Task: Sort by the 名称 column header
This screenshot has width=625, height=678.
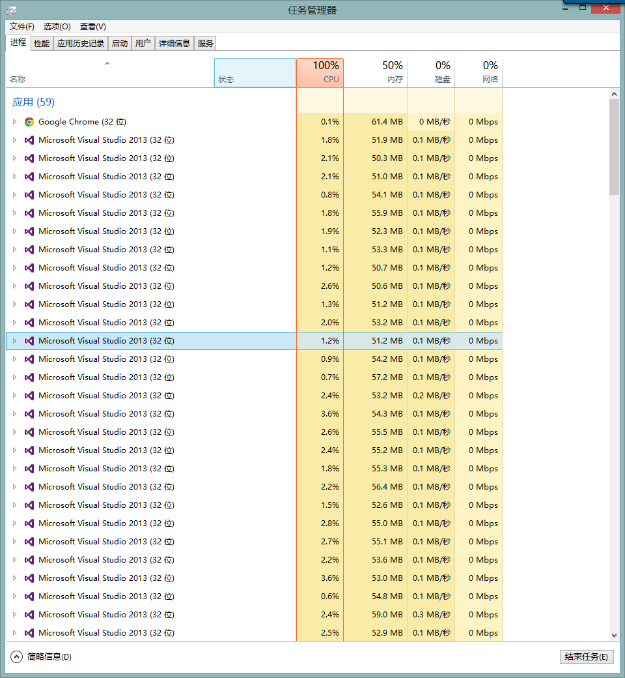Action: (110, 72)
